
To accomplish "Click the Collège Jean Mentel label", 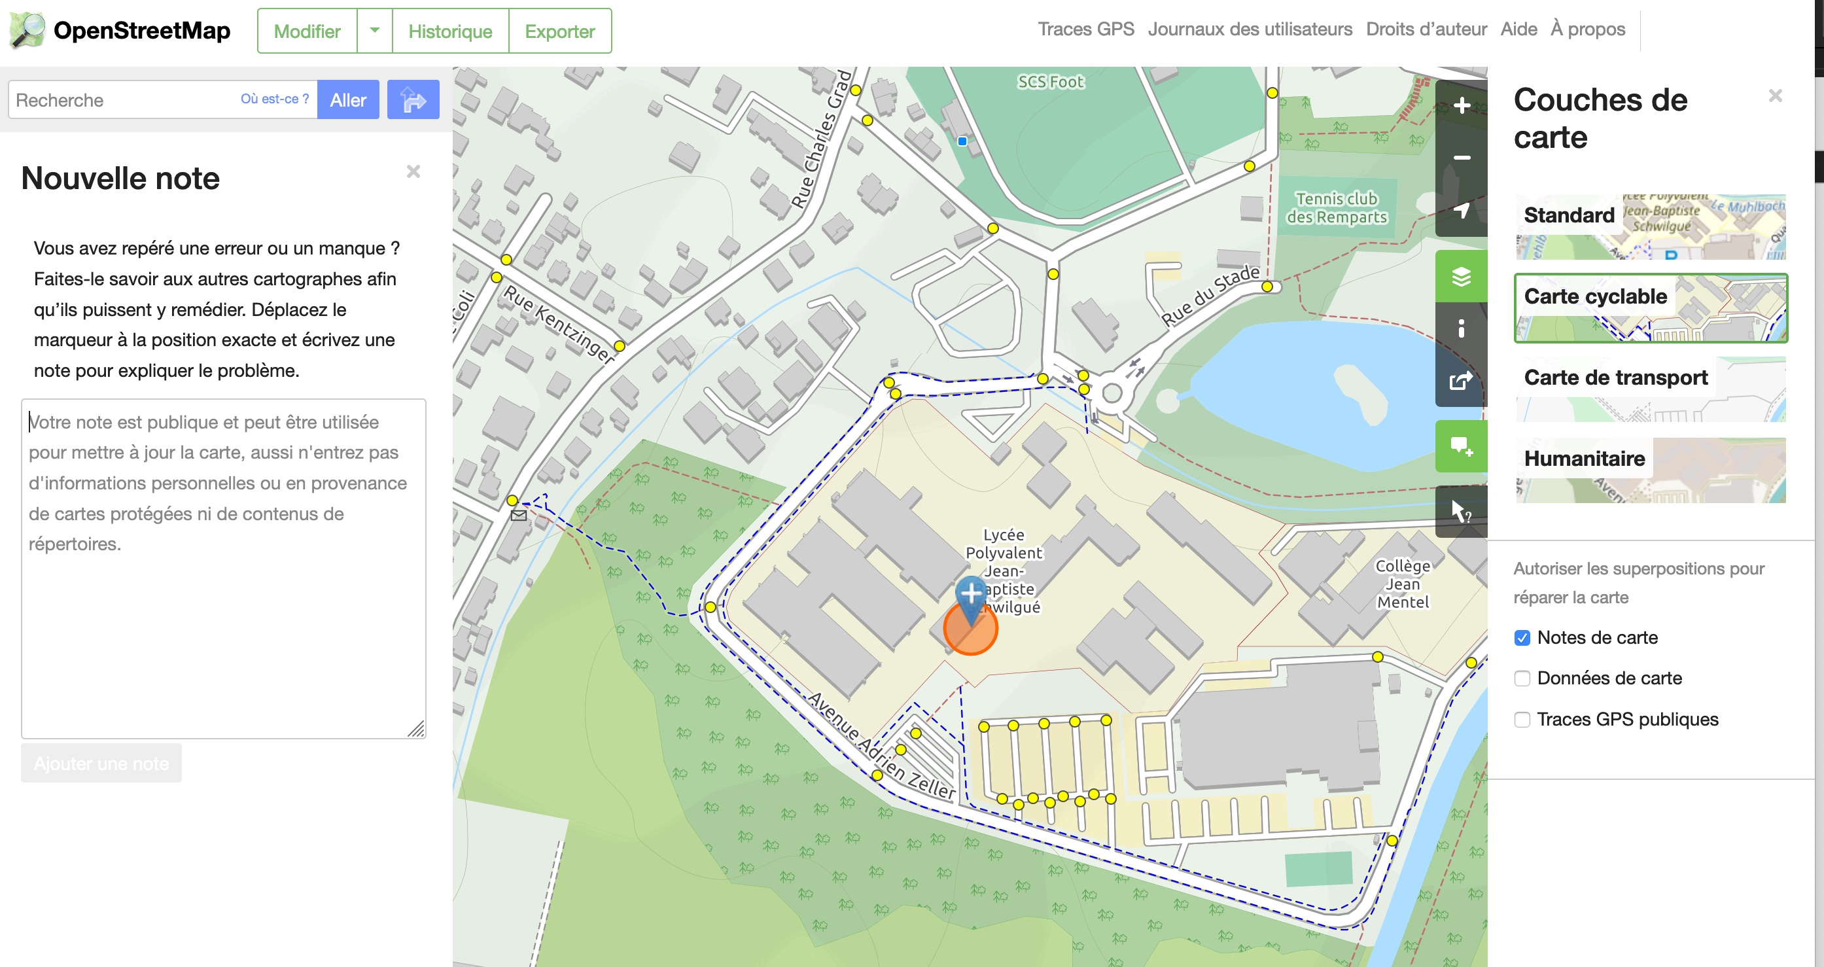I will pos(1403,584).
